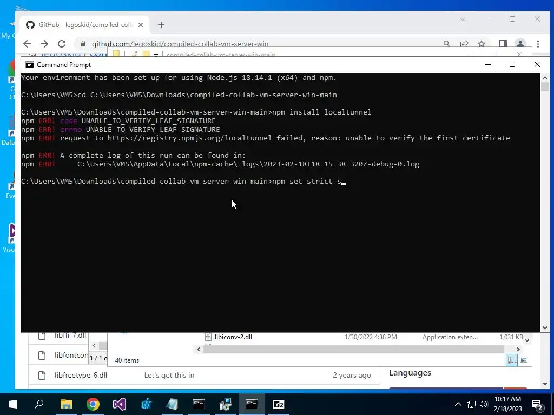Open 7-Zip from the taskbar
This screenshot has height=415, width=554.
(279, 404)
